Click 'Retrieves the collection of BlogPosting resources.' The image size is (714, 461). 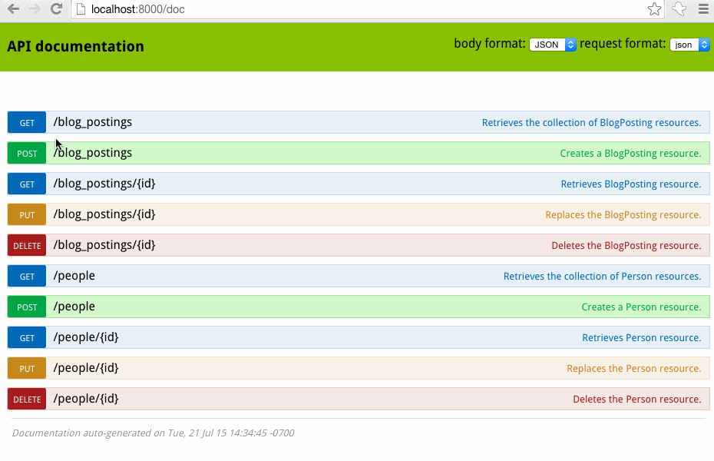coord(591,122)
